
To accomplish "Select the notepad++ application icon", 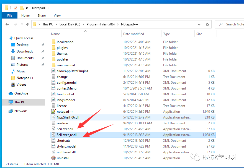I will 53,112.
